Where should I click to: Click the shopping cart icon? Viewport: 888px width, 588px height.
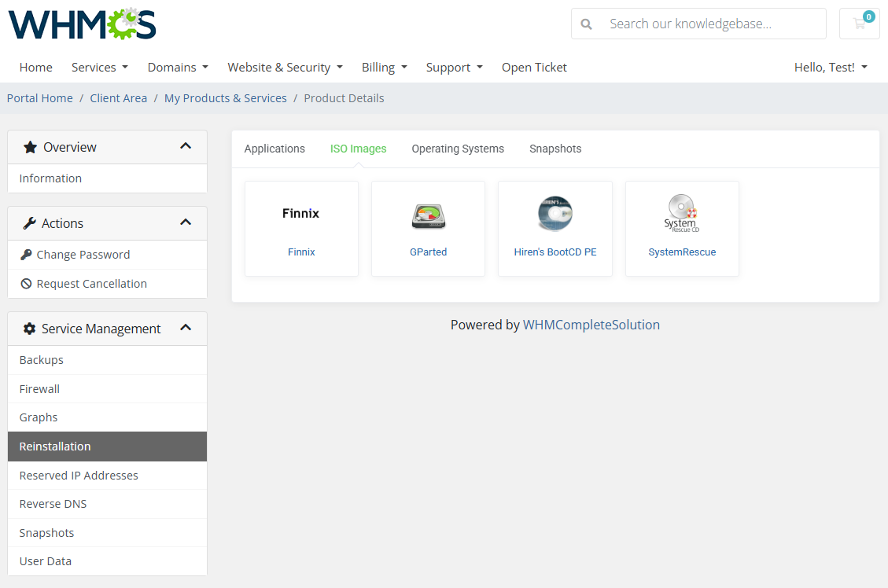(859, 24)
